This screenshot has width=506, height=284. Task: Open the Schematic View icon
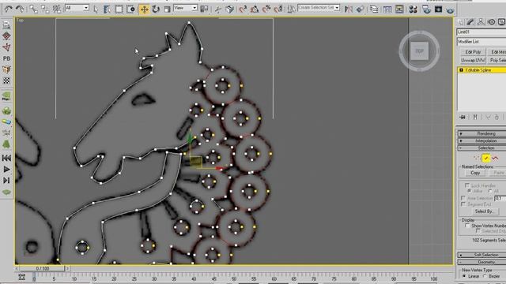[x=399, y=9]
